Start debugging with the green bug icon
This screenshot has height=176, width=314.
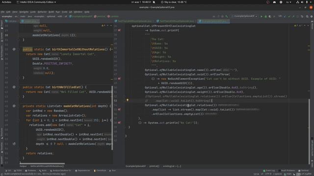point(265,16)
